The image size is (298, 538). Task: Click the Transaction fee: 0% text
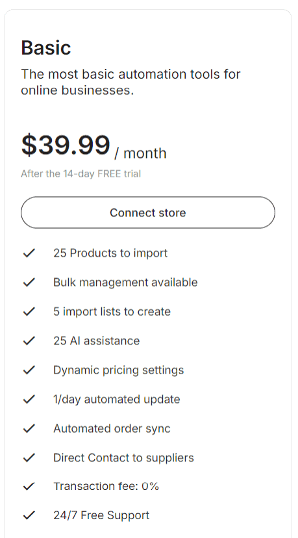tap(106, 486)
